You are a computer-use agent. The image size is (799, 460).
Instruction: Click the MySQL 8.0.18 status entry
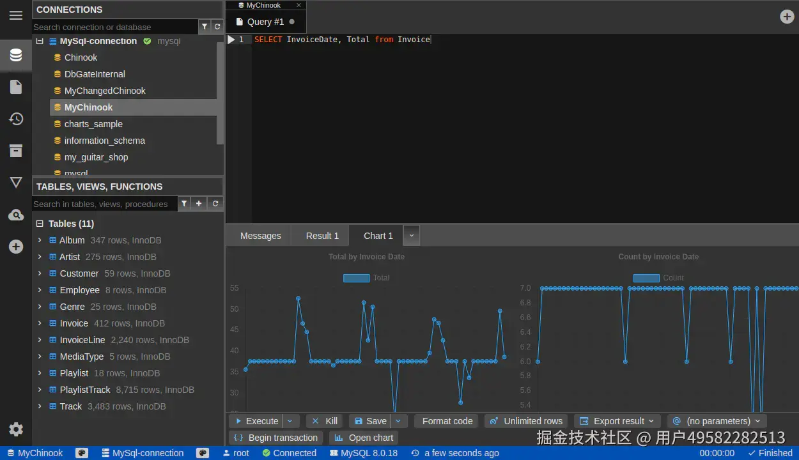[x=364, y=453]
